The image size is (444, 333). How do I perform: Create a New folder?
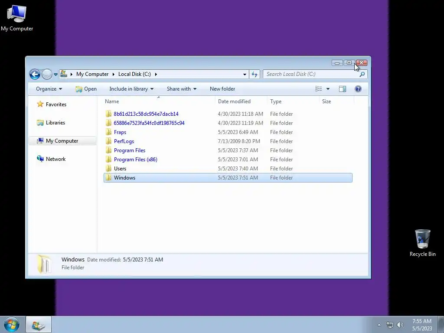tap(222, 89)
